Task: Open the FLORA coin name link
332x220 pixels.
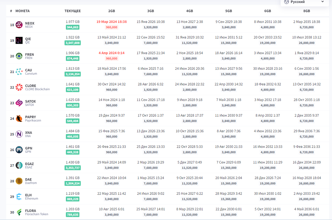Action: (x=30, y=211)
